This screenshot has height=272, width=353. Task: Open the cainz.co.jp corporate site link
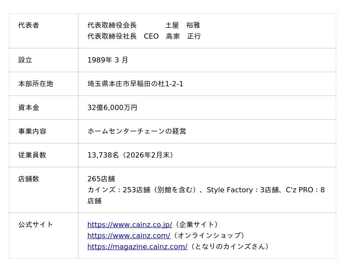pos(129,224)
